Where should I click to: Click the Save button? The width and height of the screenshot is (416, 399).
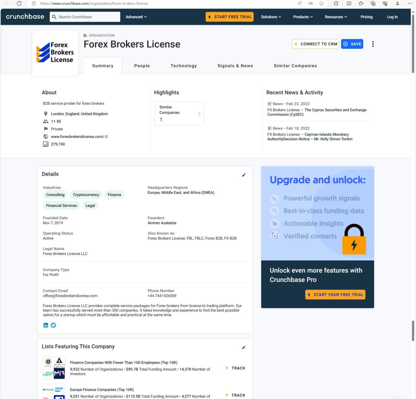[352, 44]
